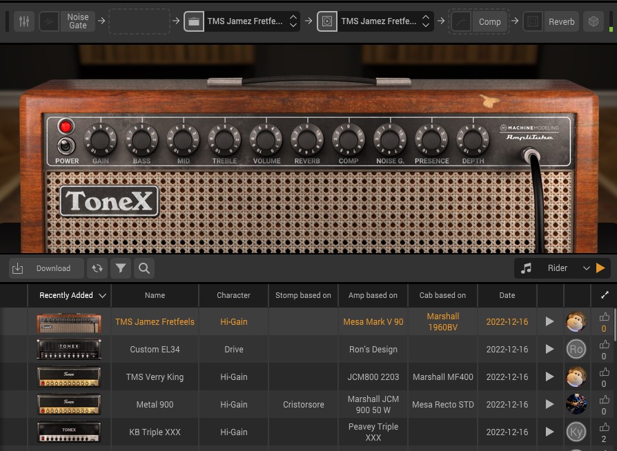617x451 pixels.
Task: Play the Rider demo with orange play button
Action: pyautogui.click(x=601, y=268)
